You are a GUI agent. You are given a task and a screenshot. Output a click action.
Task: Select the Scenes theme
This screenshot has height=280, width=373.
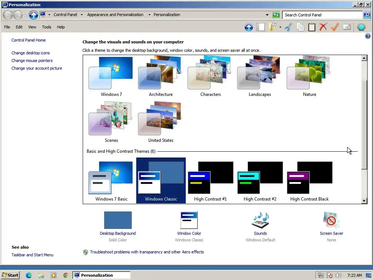point(111,122)
